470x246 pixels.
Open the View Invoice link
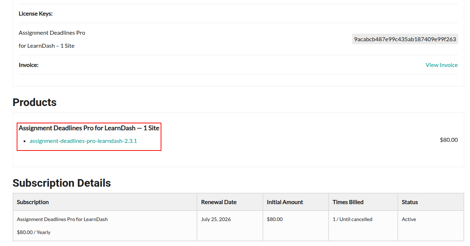point(441,65)
